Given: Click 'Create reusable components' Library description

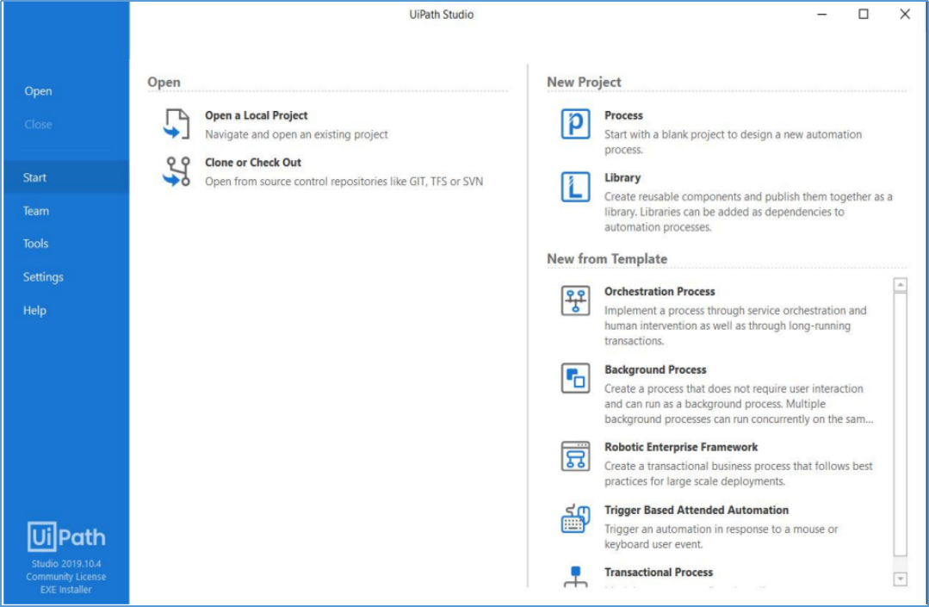Looking at the screenshot, I should (748, 212).
